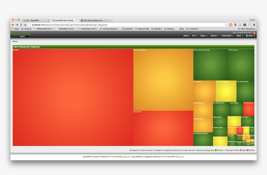Click the browser forward arrow

[x=17, y=25]
